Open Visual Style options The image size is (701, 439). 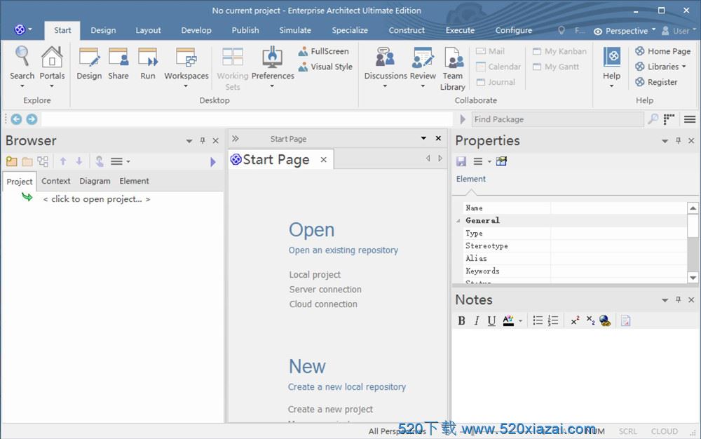(325, 67)
